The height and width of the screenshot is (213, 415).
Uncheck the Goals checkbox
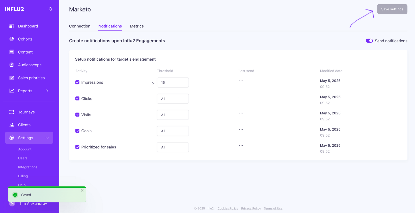[77, 131]
